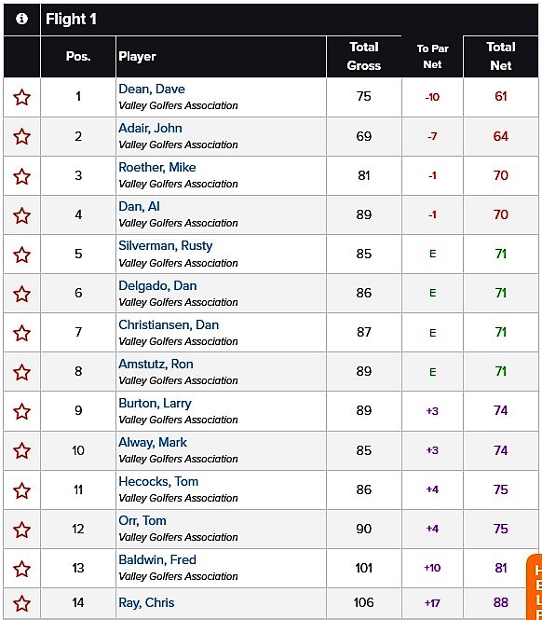Image resolution: width=542 pixels, height=620 pixels.
Task: Open Baldwin, Fred player scorecard
Action: click(x=157, y=560)
